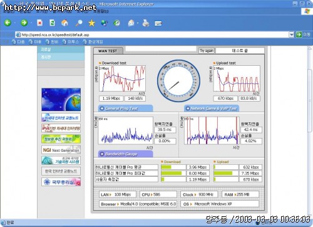Click the 148 kB/s download value
The height and width of the screenshot is (227, 313).
click(x=135, y=98)
